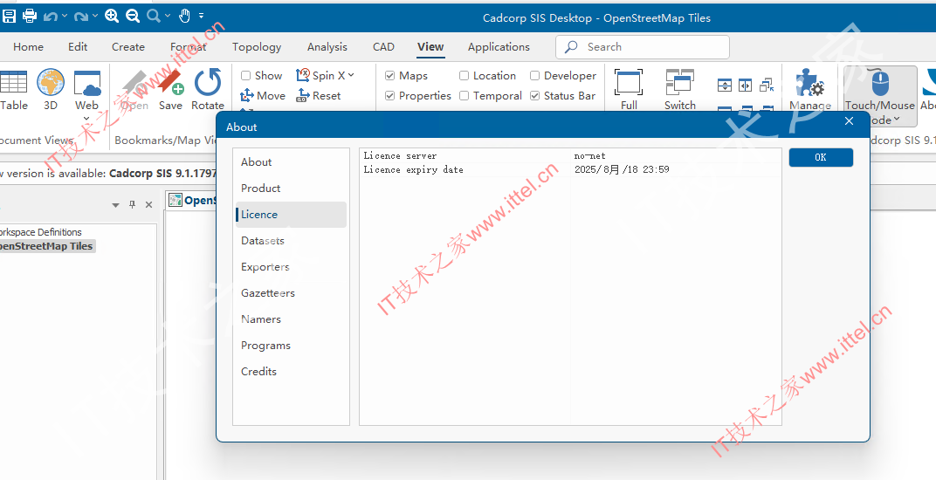Open the 3D globe view
Image resolution: width=936 pixels, height=480 pixels.
click(51, 90)
